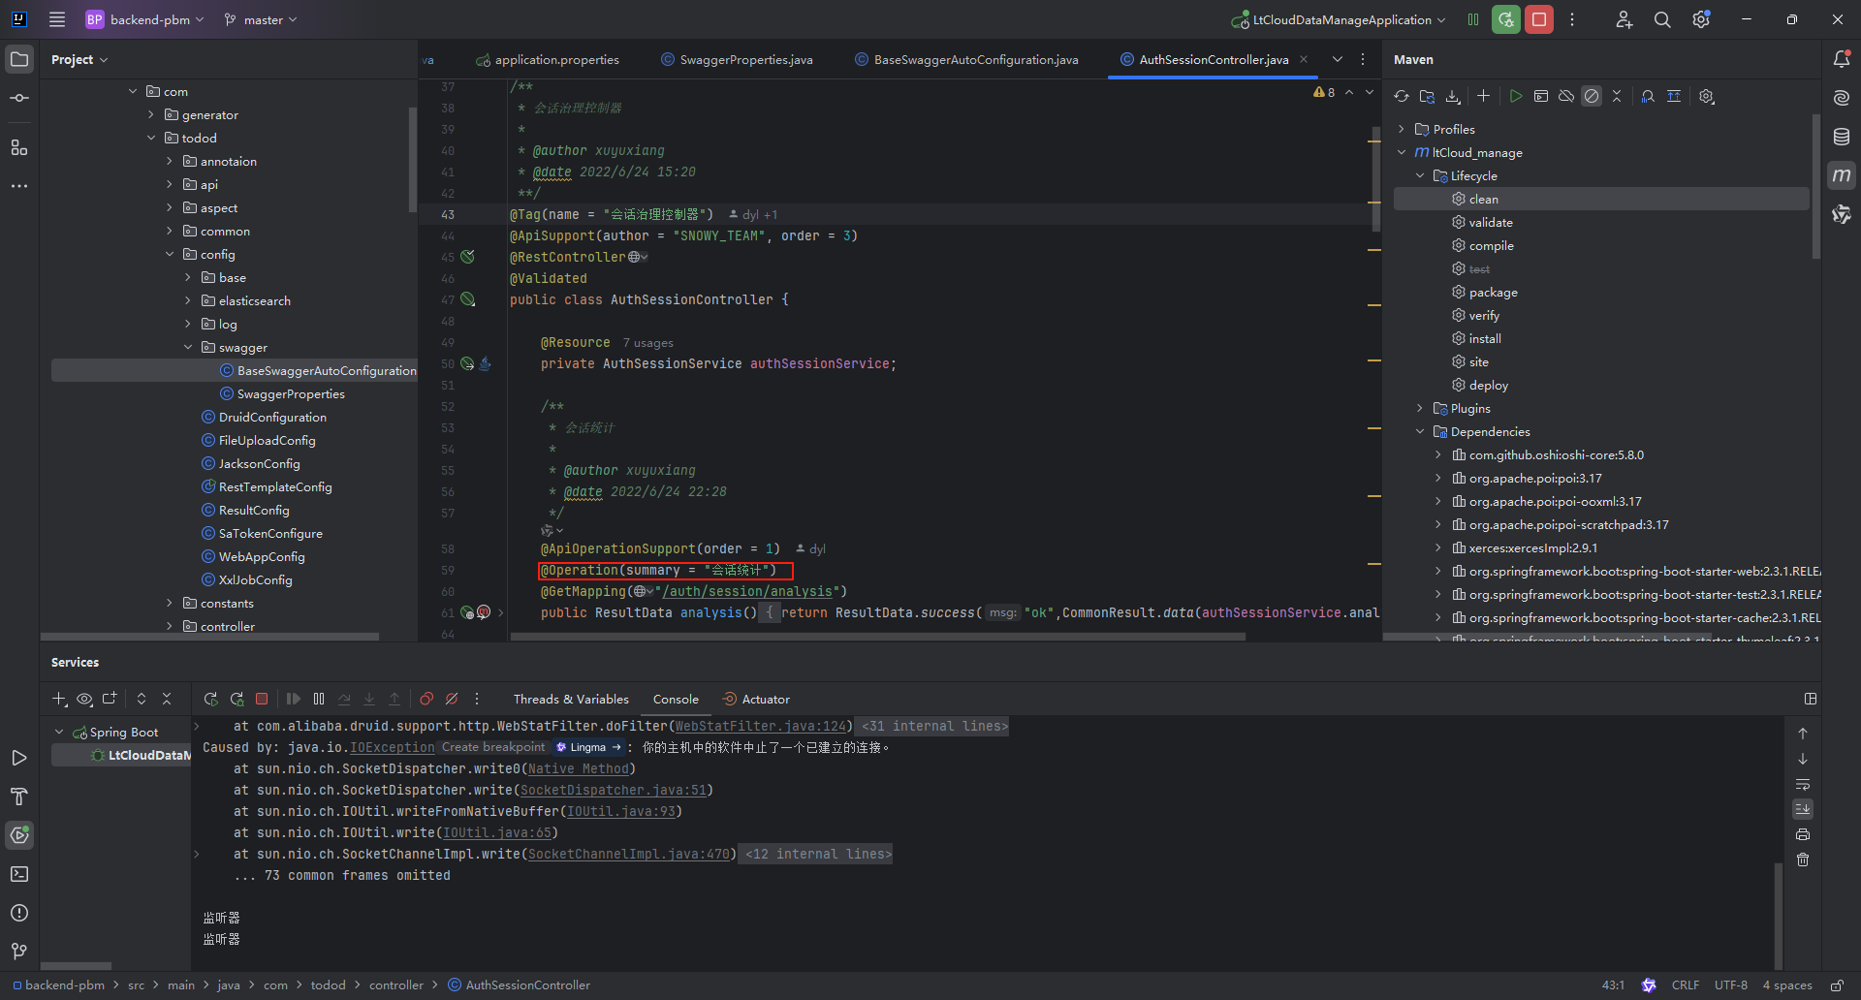Open Search Everywhere
Image resolution: width=1861 pixels, height=1000 pixels.
[x=1662, y=19]
